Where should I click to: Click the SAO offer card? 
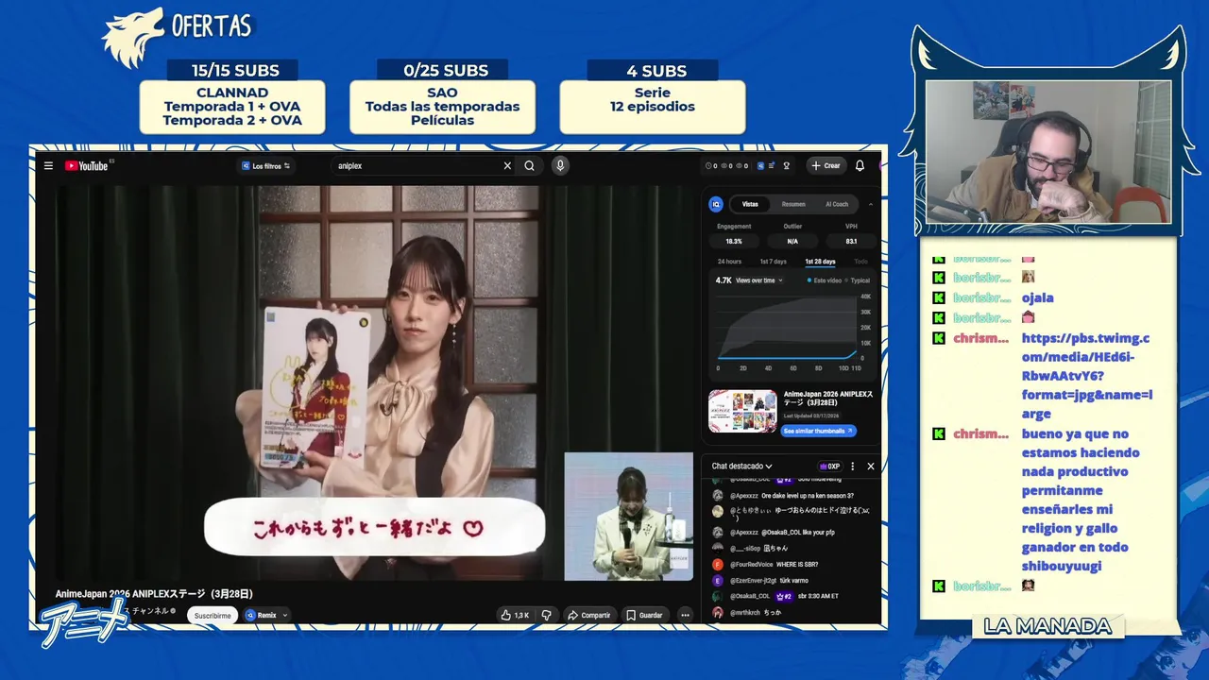point(442,106)
